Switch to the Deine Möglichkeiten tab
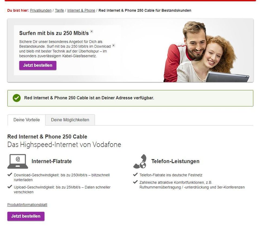 click(x=70, y=120)
